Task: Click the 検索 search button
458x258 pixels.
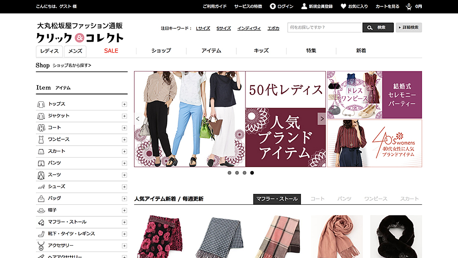Action: coord(378,27)
